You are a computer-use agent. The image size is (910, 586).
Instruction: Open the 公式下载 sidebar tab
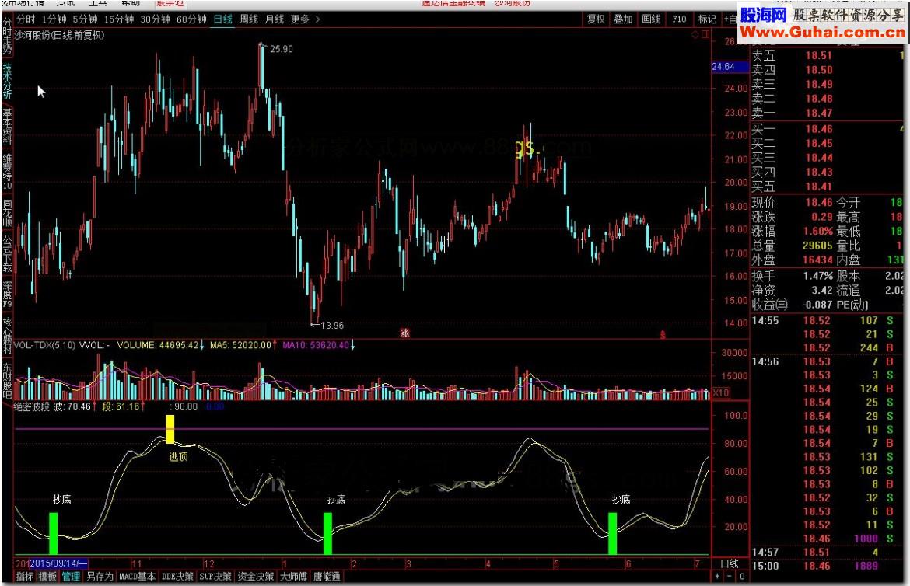pyautogui.click(x=7, y=253)
